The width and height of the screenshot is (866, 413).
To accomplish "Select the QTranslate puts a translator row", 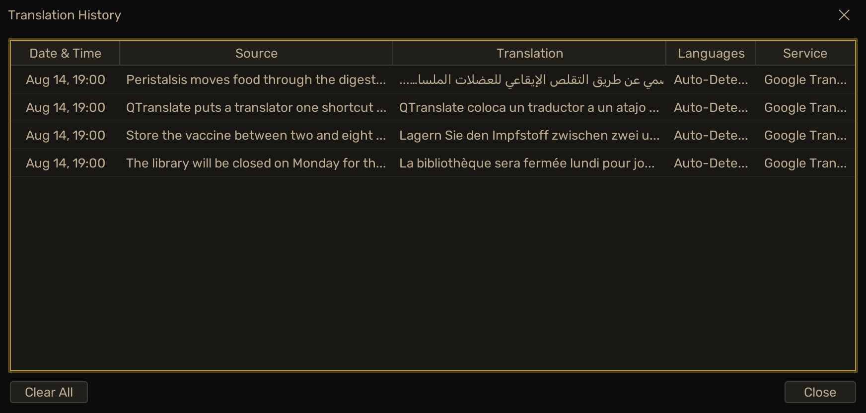I will coord(433,107).
